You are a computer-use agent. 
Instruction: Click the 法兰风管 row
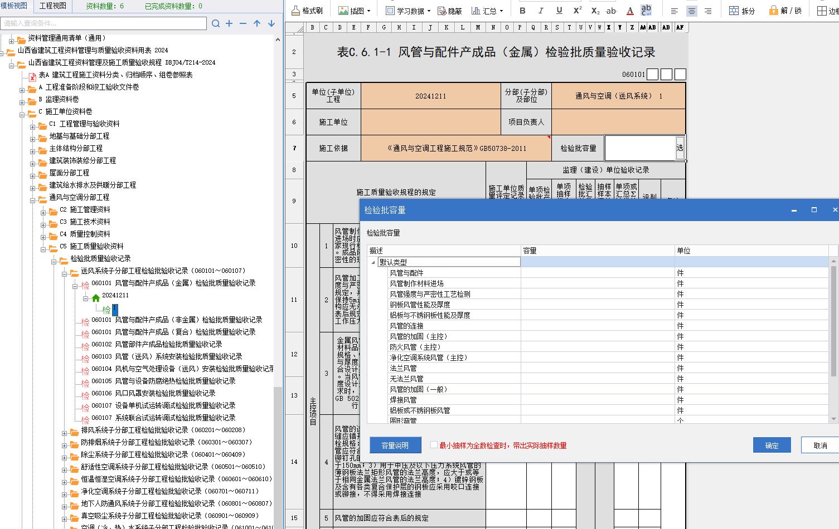pos(598,368)
